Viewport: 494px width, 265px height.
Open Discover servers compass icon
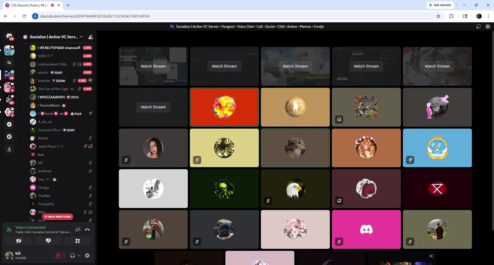tap(9, 137)
